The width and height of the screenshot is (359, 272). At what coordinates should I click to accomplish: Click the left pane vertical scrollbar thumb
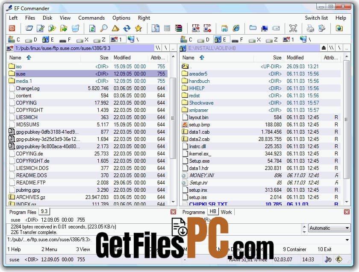[x=173, y=118]
